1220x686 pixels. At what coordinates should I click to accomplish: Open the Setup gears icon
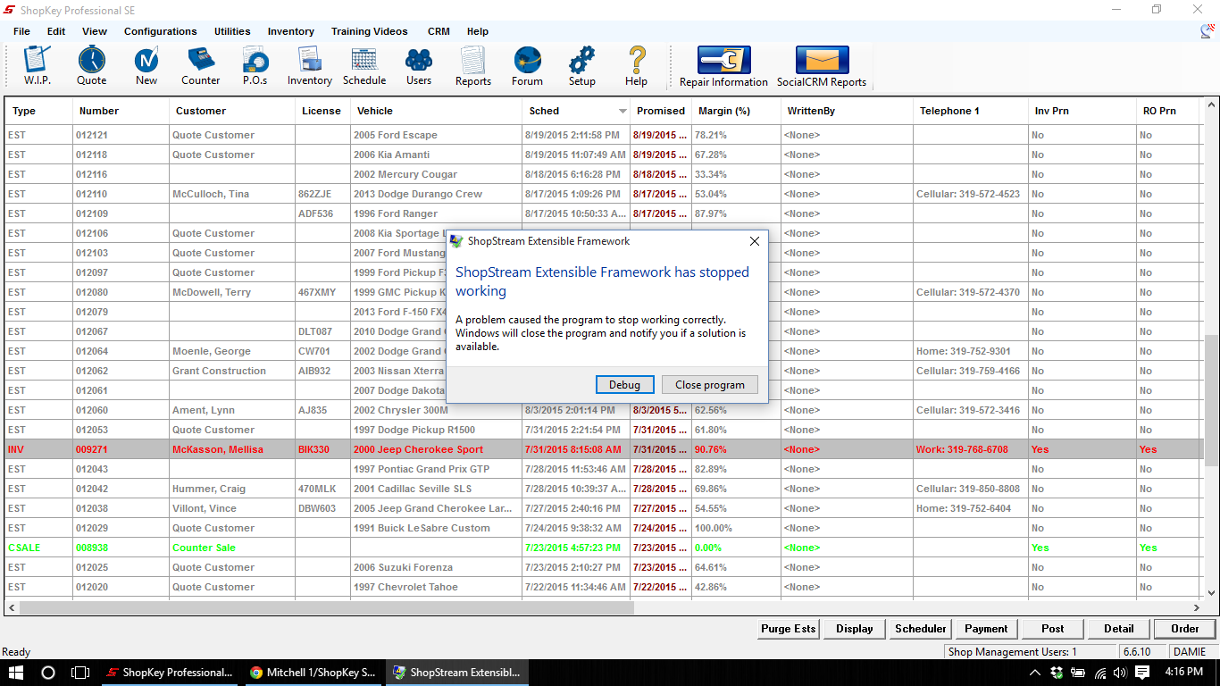582,66
